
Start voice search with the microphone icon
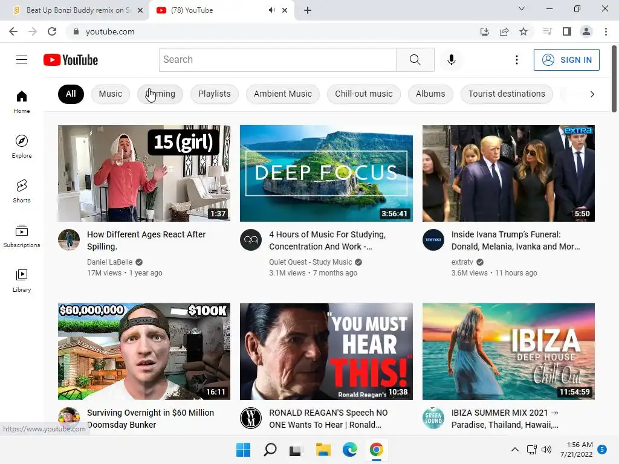451,60
